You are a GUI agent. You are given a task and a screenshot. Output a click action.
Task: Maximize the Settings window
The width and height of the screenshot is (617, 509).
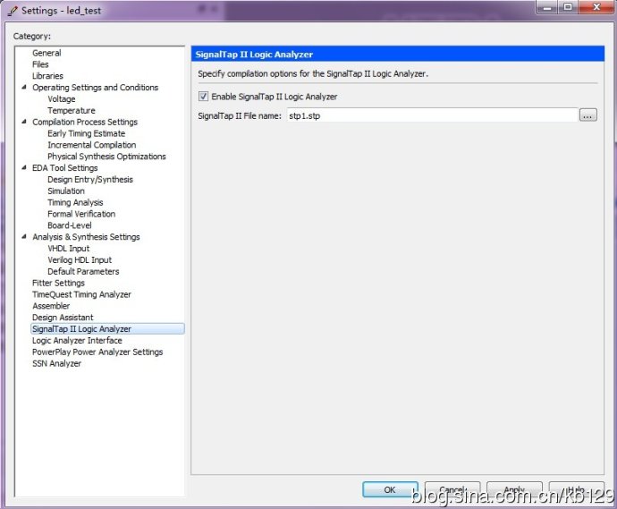tap(568, 7)
